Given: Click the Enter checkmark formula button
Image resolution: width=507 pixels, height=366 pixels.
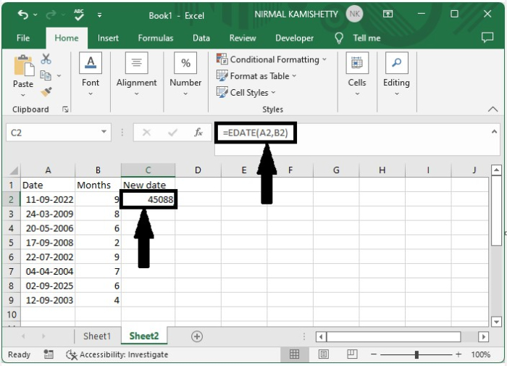Looking at the screenshot, I should click(x=172, y=133).
